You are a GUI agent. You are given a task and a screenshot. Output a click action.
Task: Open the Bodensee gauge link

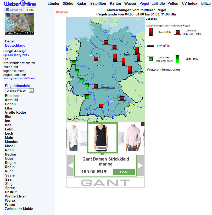coord(13,96)
